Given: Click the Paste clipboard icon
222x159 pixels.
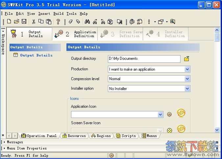Looking at the screenshot, I should [49, 22].
